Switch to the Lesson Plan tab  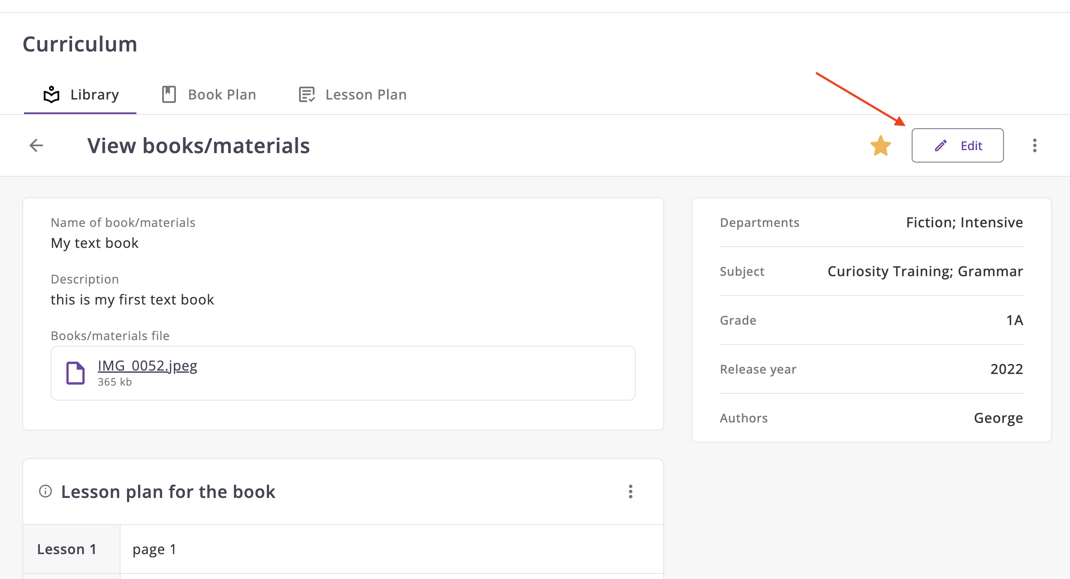click(366, 94)
